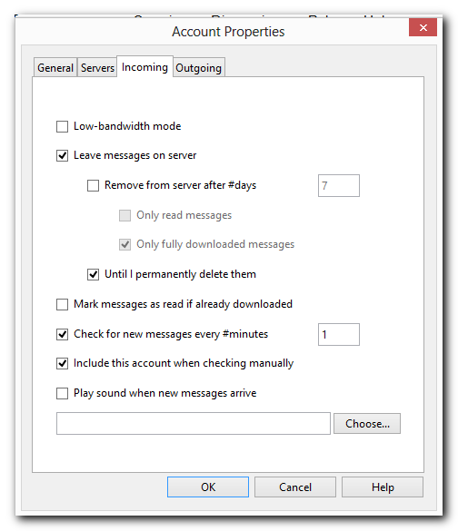Enable Mark messages as read if already downloaded
The image size is (458, 531).
tap(62, 304)
